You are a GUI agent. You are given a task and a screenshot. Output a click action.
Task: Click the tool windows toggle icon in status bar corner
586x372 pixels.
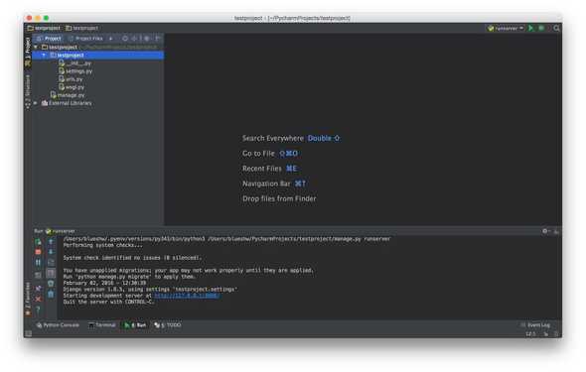point(29,333)
